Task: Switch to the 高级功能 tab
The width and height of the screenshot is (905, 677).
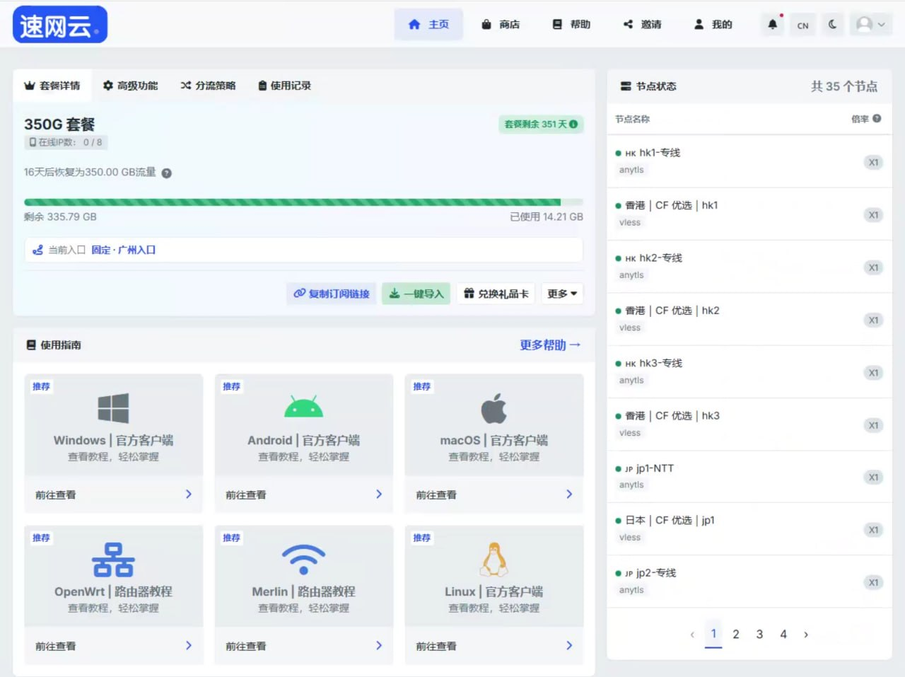Action: coord(130,86)
